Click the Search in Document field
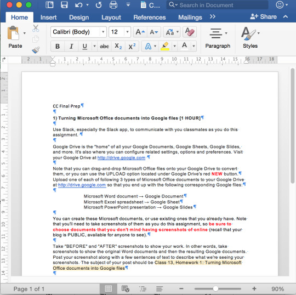This screenshot has width=296, height=295. [217, 5]
